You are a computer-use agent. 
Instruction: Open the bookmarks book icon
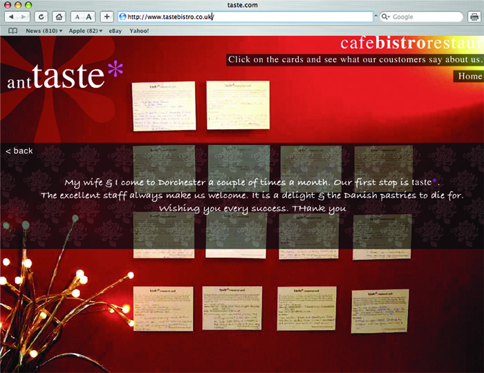pyautogui.click(x=12, y=31)
